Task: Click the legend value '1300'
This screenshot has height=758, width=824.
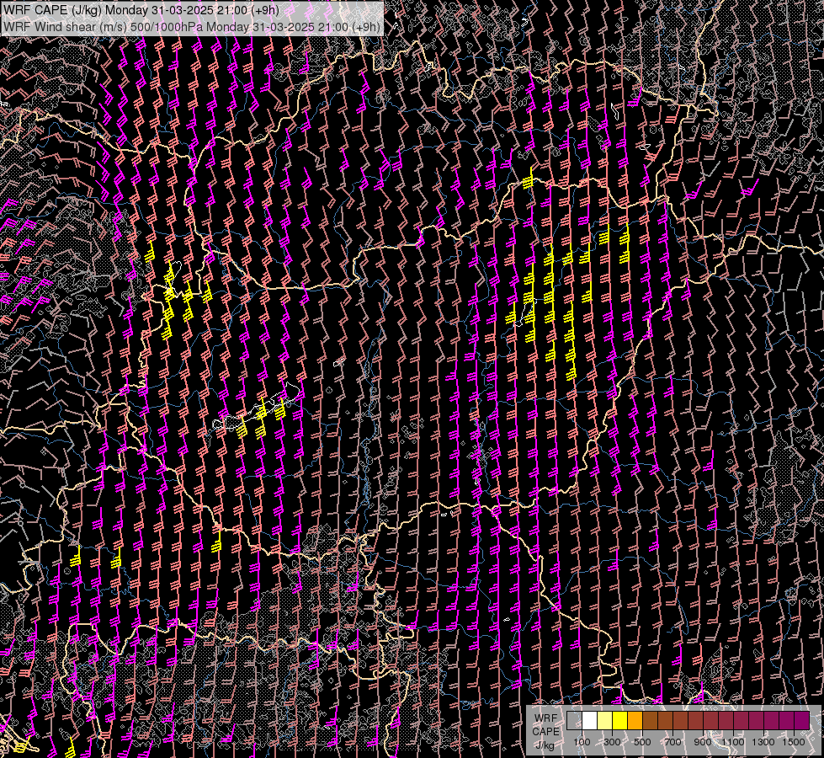Action: [x=763, y=742]
